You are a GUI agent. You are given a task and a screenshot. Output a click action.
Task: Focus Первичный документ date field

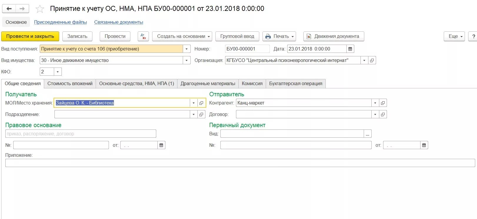(402, 145)
